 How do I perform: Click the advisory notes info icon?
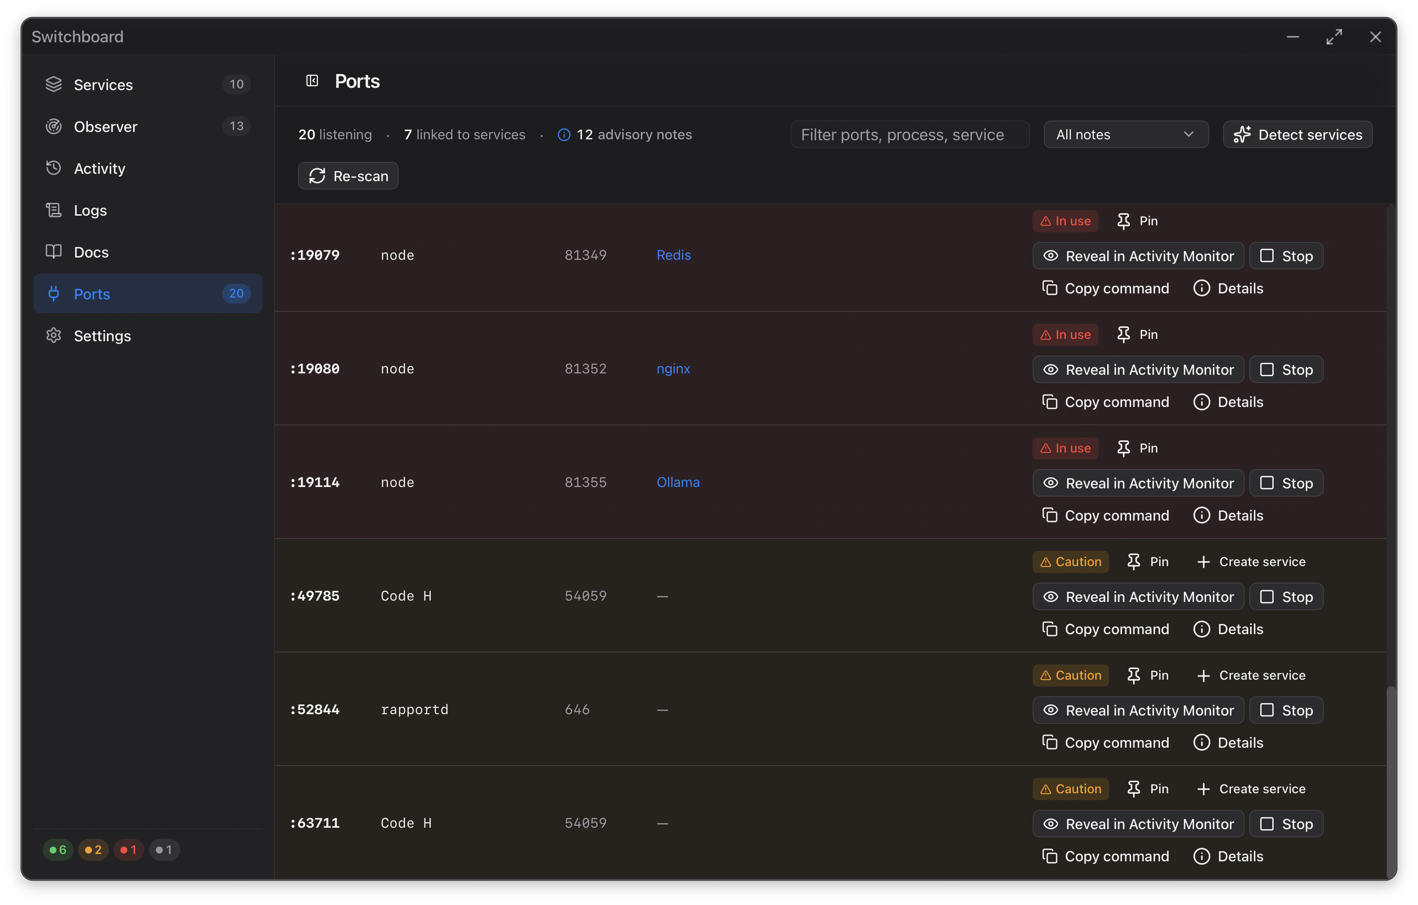coord(564,135)
